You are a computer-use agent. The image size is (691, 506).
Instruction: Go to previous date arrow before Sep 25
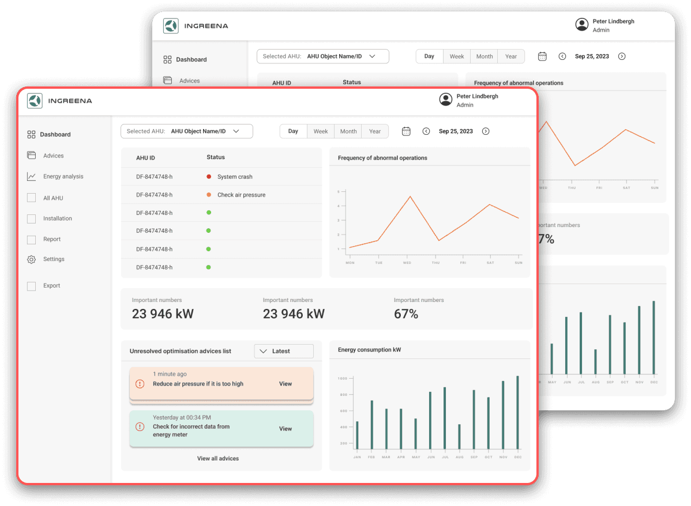click(426, 131)
